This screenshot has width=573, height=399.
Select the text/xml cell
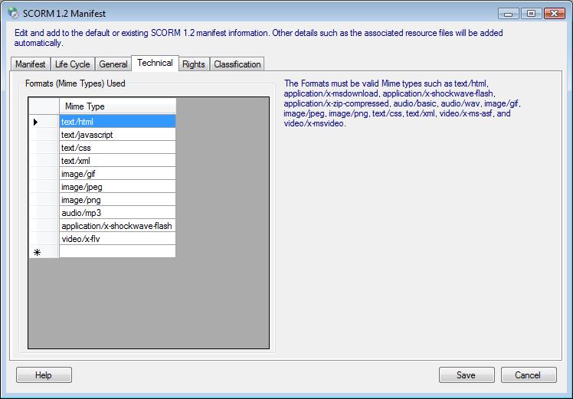pos(117,161)
